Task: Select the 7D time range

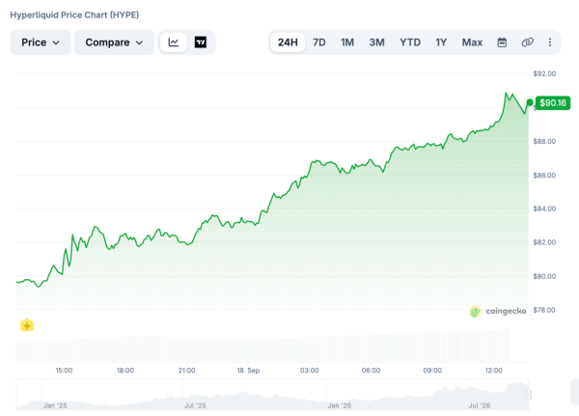Action: (319, 42)
